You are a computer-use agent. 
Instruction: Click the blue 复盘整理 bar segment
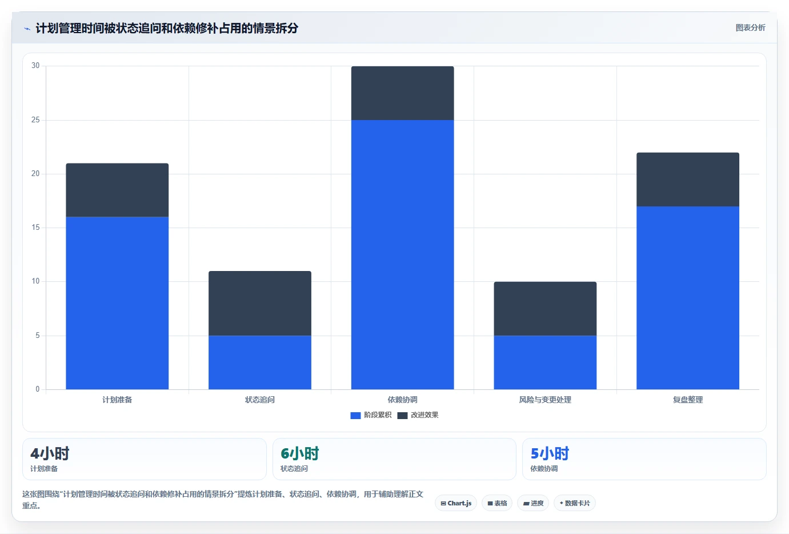pos(688,298)
